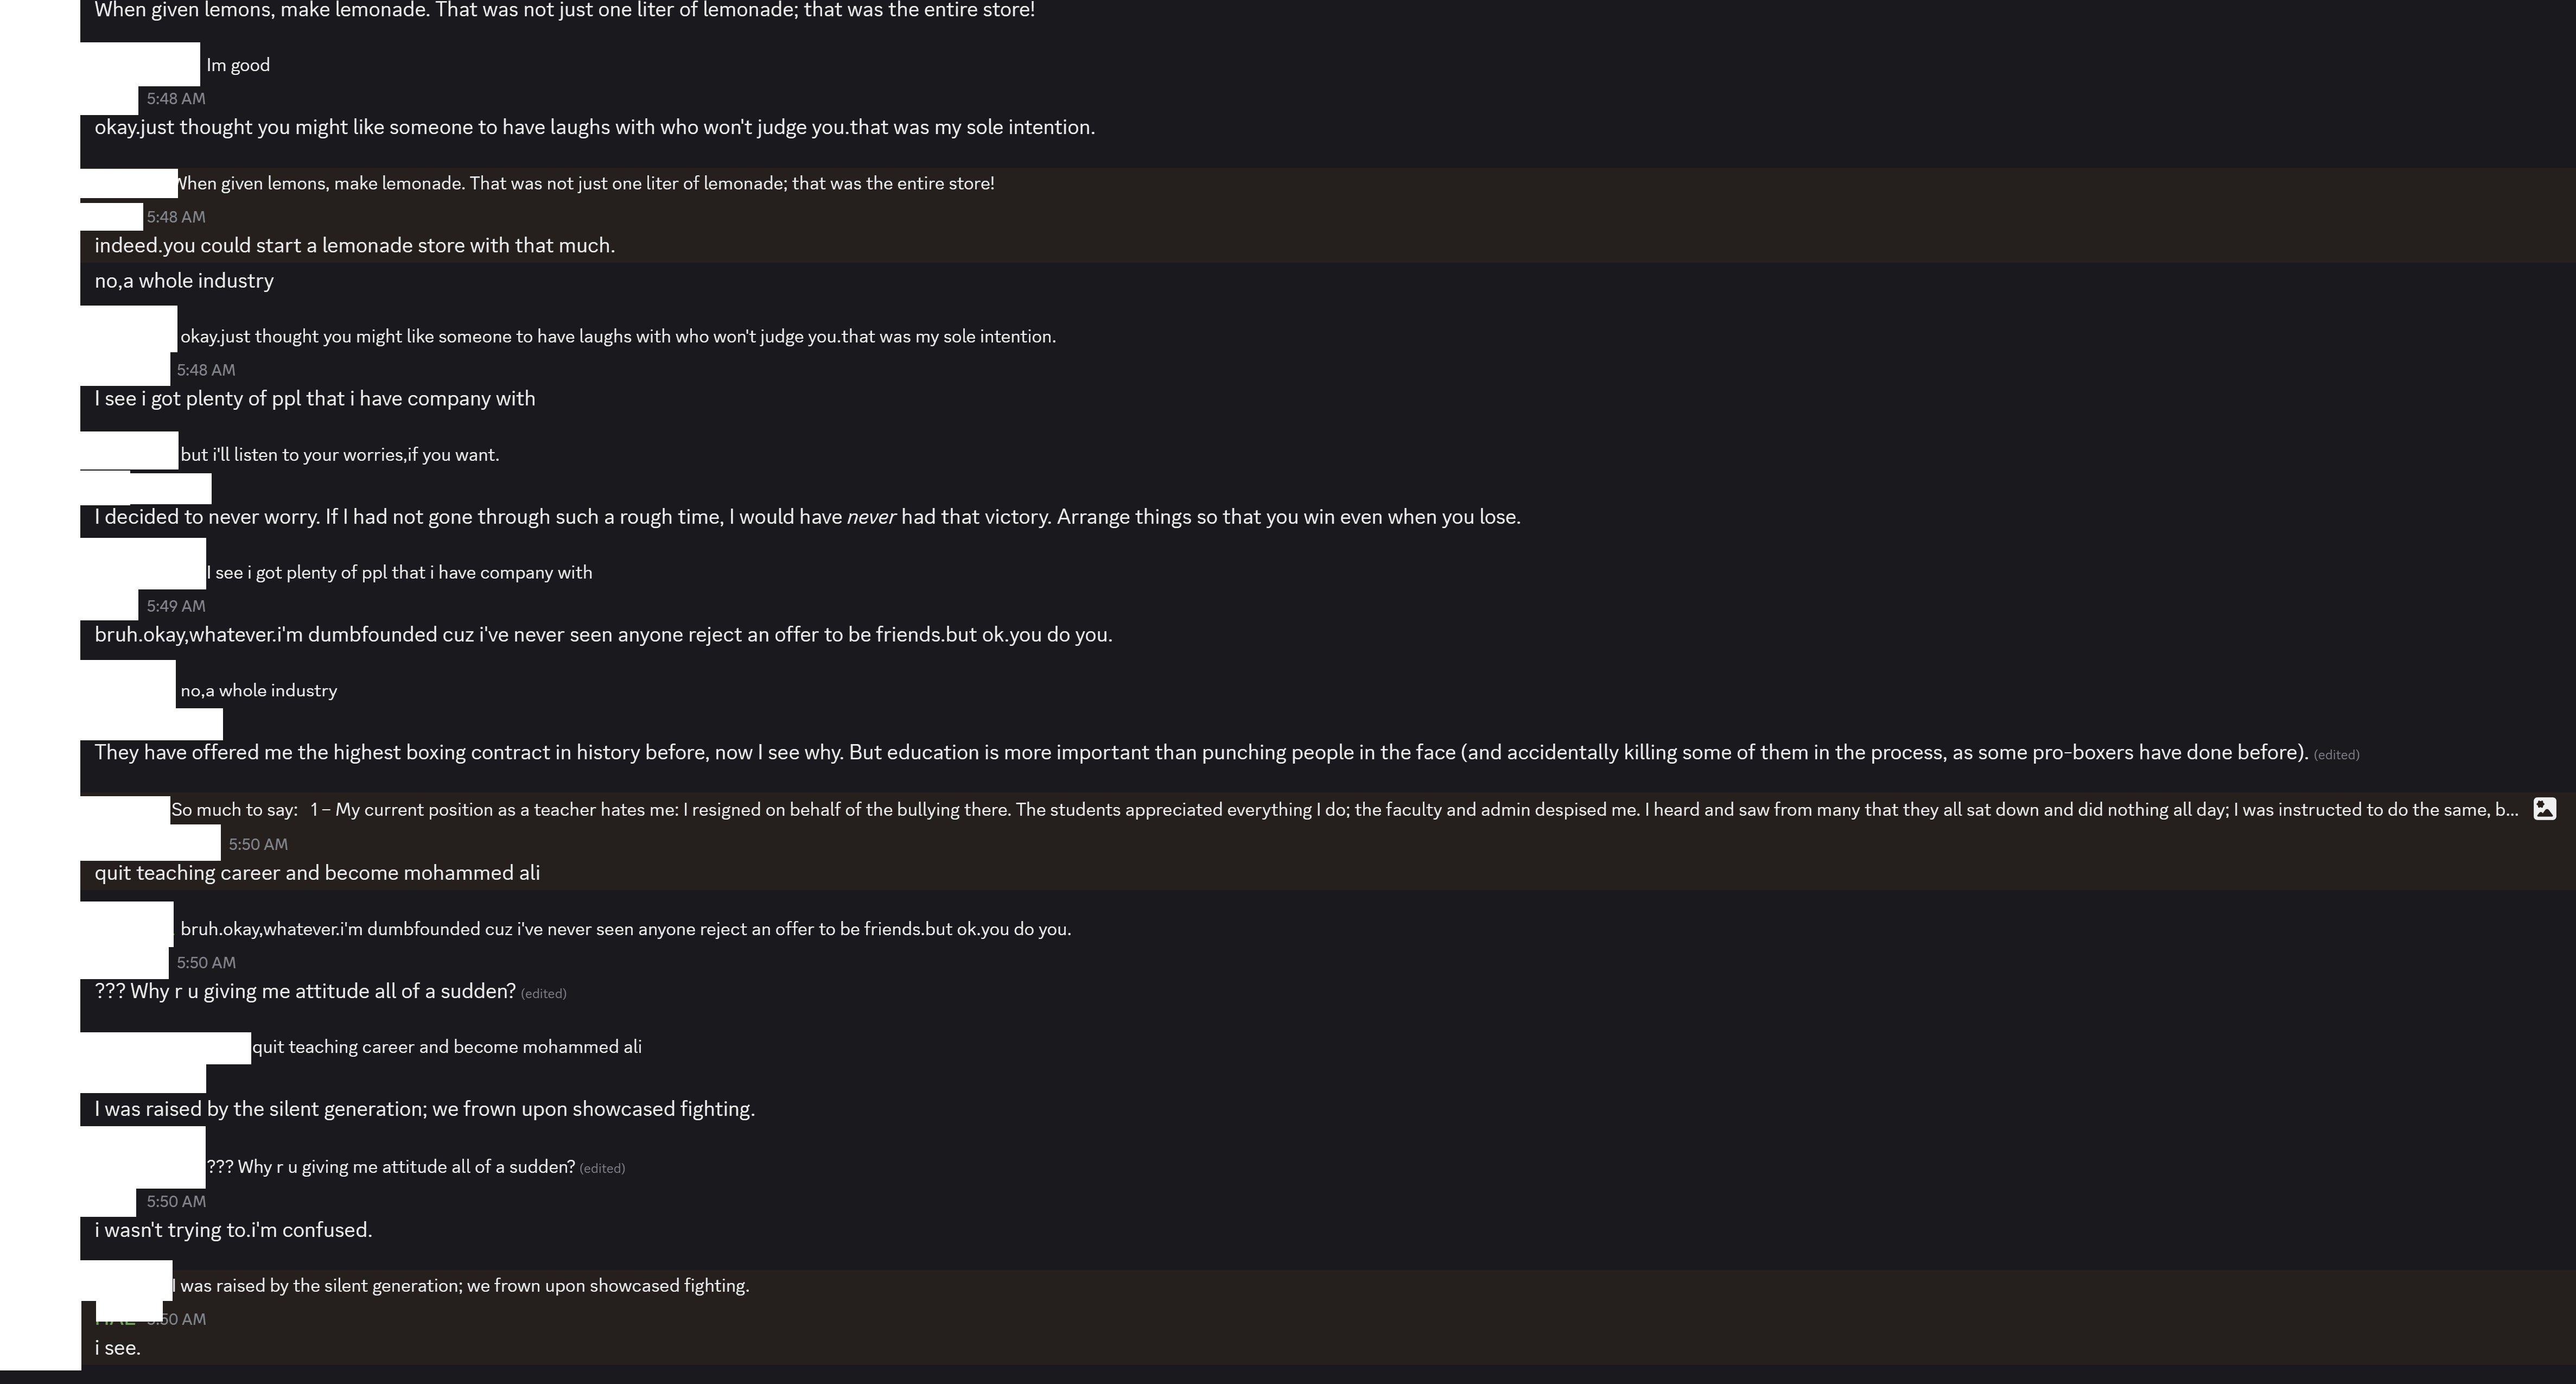The height and width of the screenshot is (1384, 2576).
Task: Open the reply preview "bruh.okay,whatever.i'm dumbfounded"
Action: click(626, 929)
